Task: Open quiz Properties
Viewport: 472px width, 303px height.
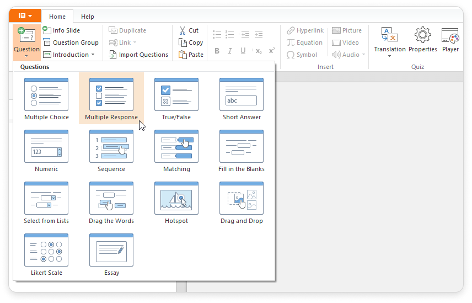Action: point(422,40)
